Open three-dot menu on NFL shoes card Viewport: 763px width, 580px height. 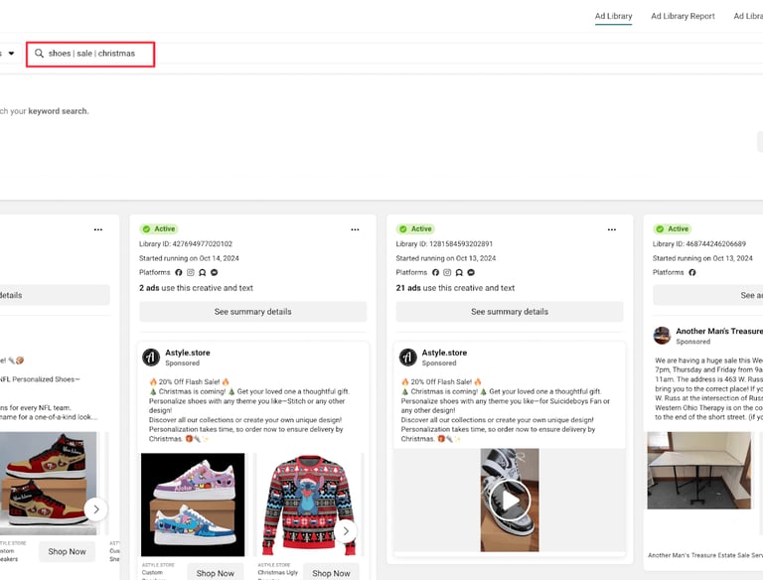pyautogui.click(x=98, y=229)
